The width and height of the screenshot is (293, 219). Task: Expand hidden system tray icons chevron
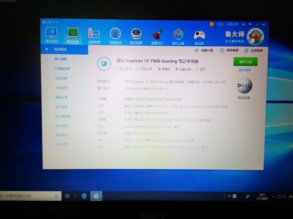(x=274, y=197)
